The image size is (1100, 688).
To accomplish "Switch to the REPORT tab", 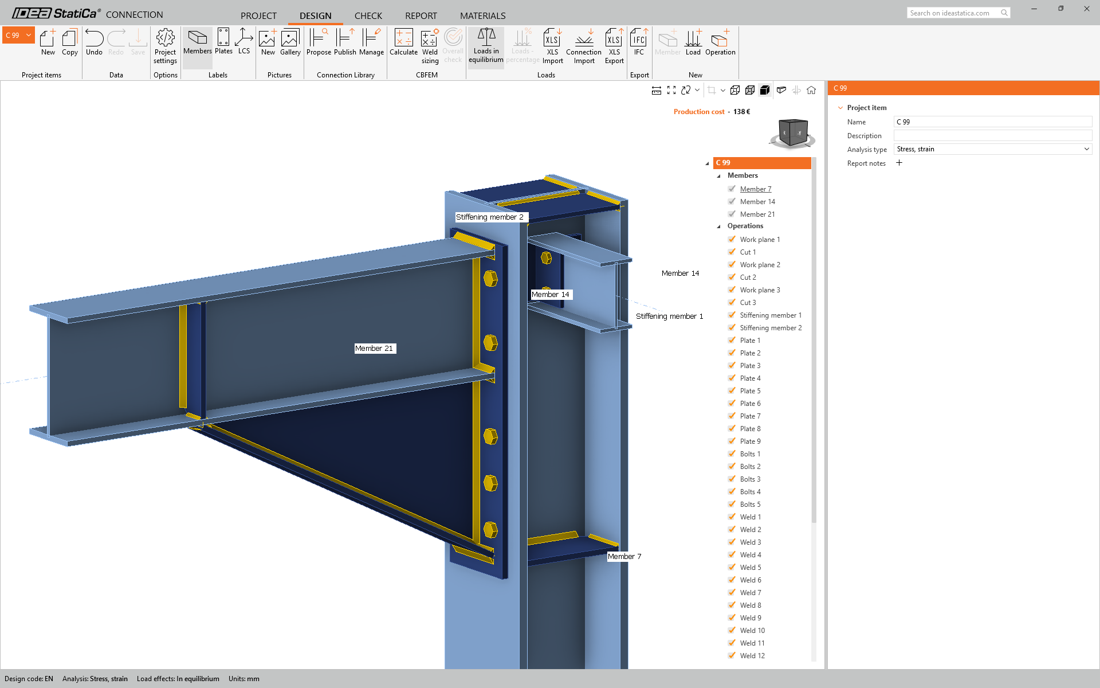I will point(421,15).
